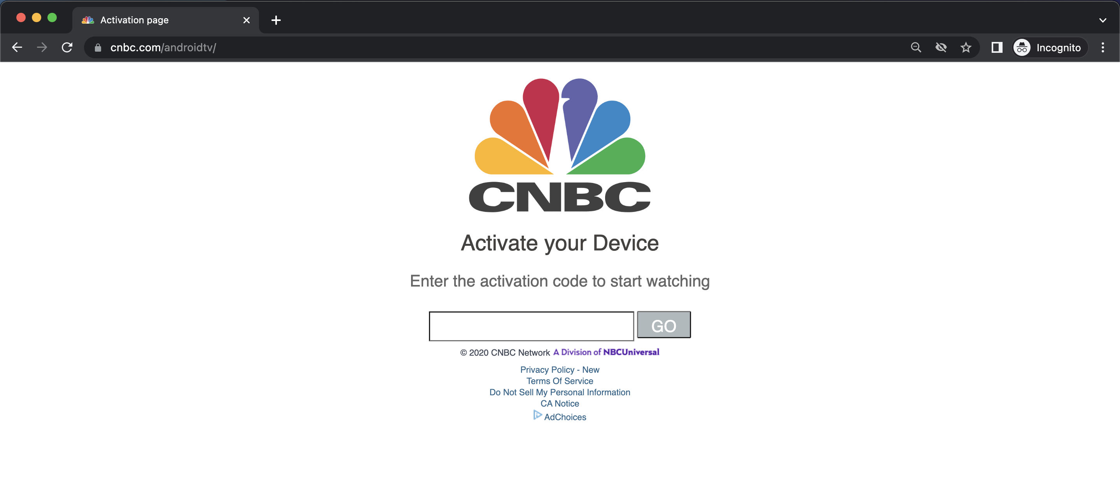Toggle the browser side panel icon
1120x497 pixels.
996,47
